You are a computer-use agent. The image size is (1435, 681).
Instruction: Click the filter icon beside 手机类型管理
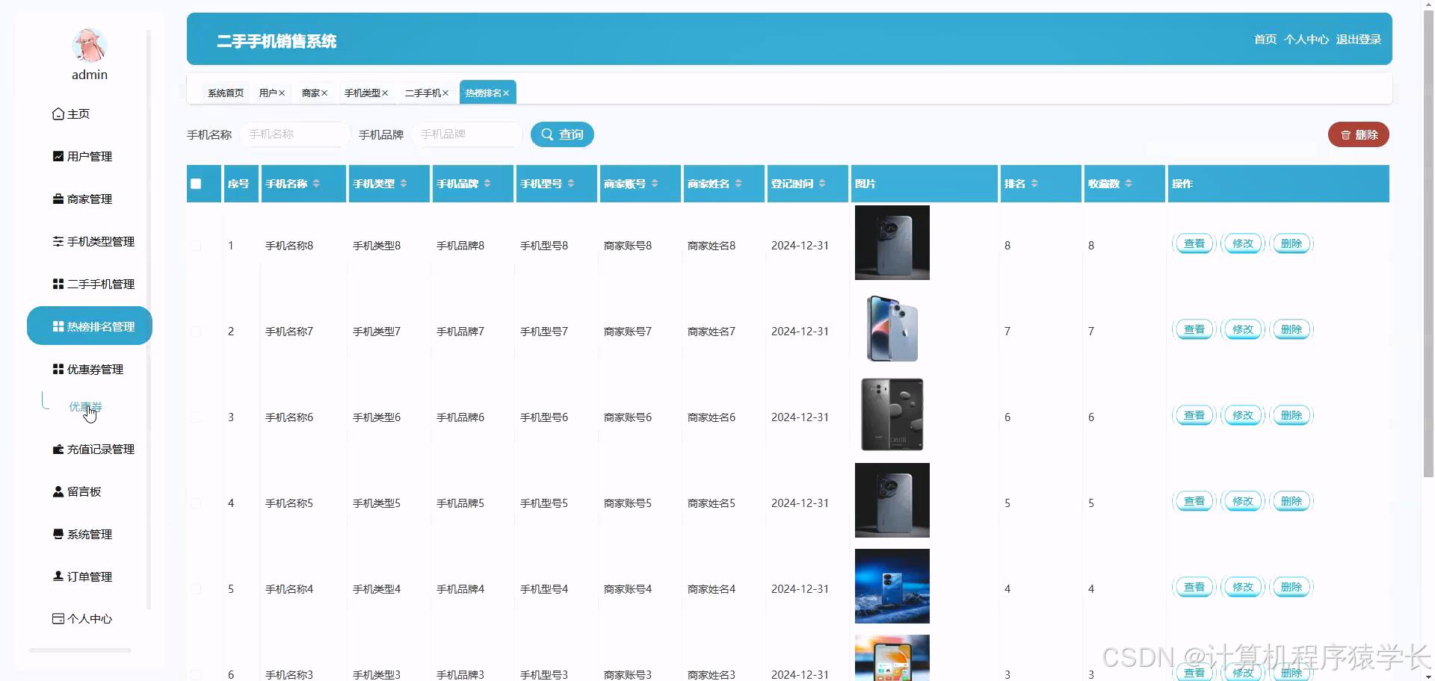pyautogui.click(x=58, y=241)
